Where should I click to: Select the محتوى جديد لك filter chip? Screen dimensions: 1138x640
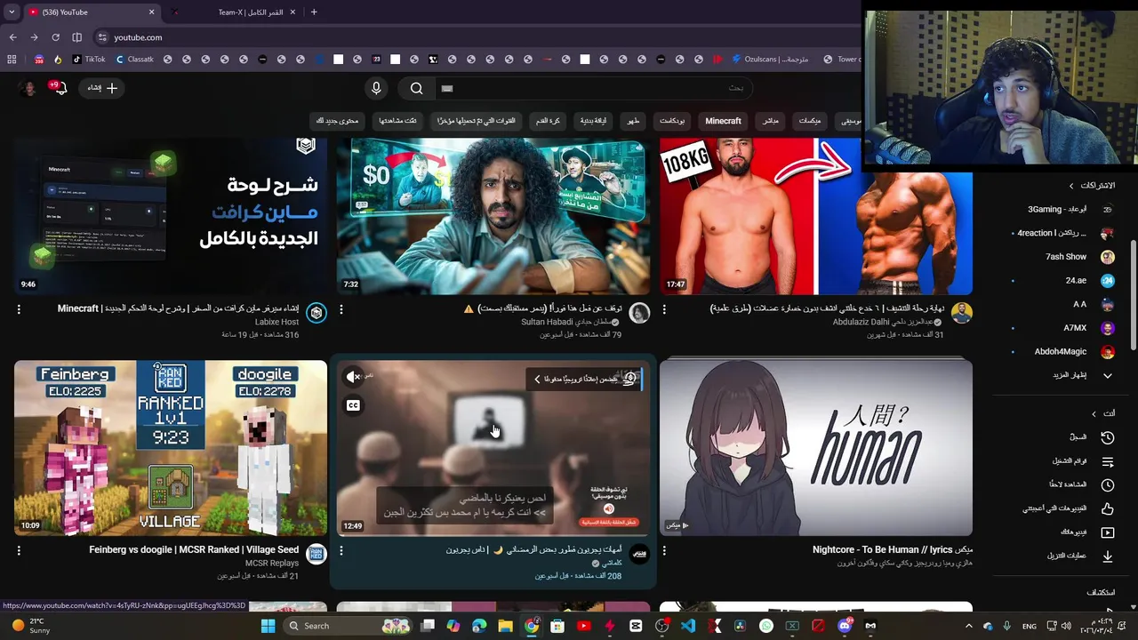coord(337,121)
